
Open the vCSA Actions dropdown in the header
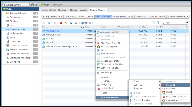click(57, 5)
